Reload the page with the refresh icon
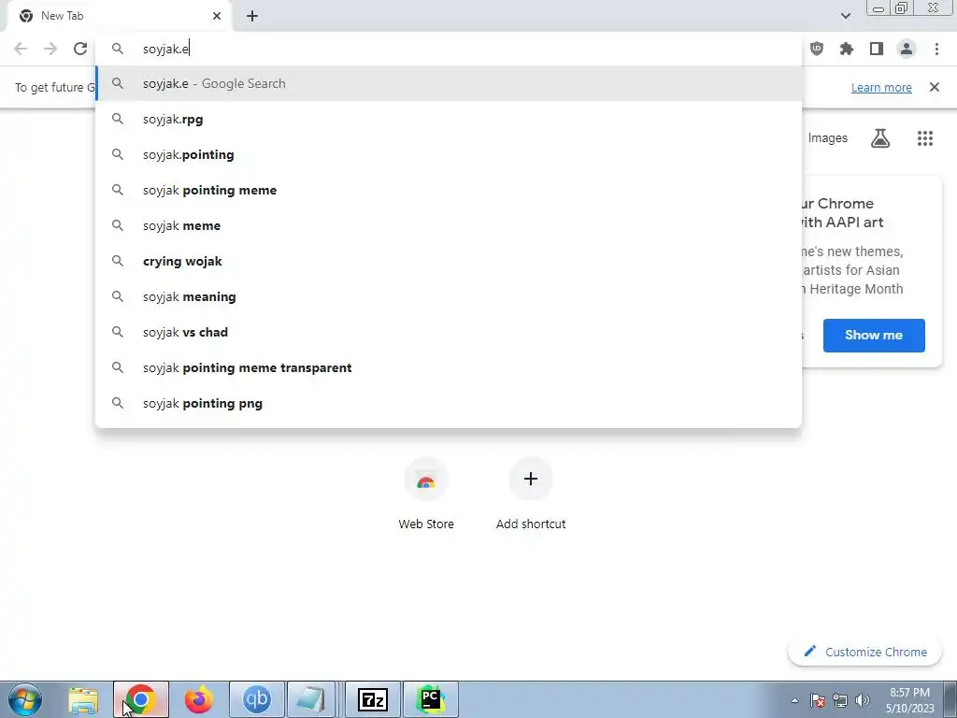This screenshot has height=718, width=957. [x=80, y=49]
